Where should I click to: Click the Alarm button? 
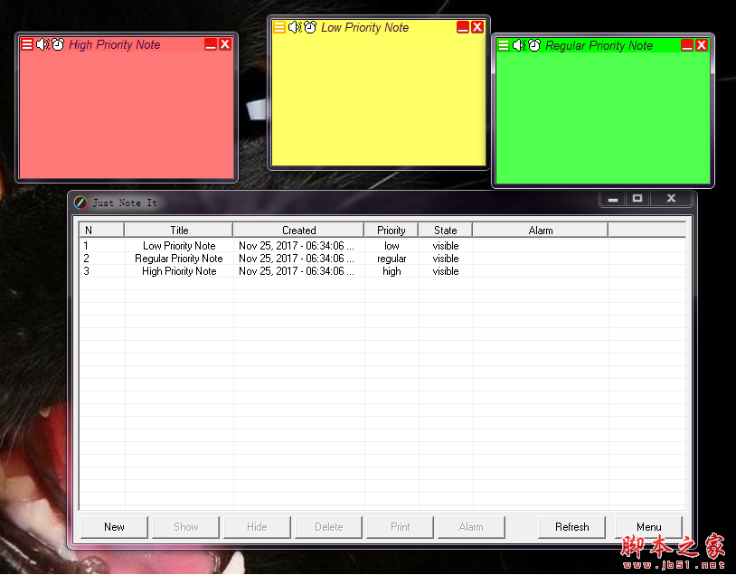(471, 527)
